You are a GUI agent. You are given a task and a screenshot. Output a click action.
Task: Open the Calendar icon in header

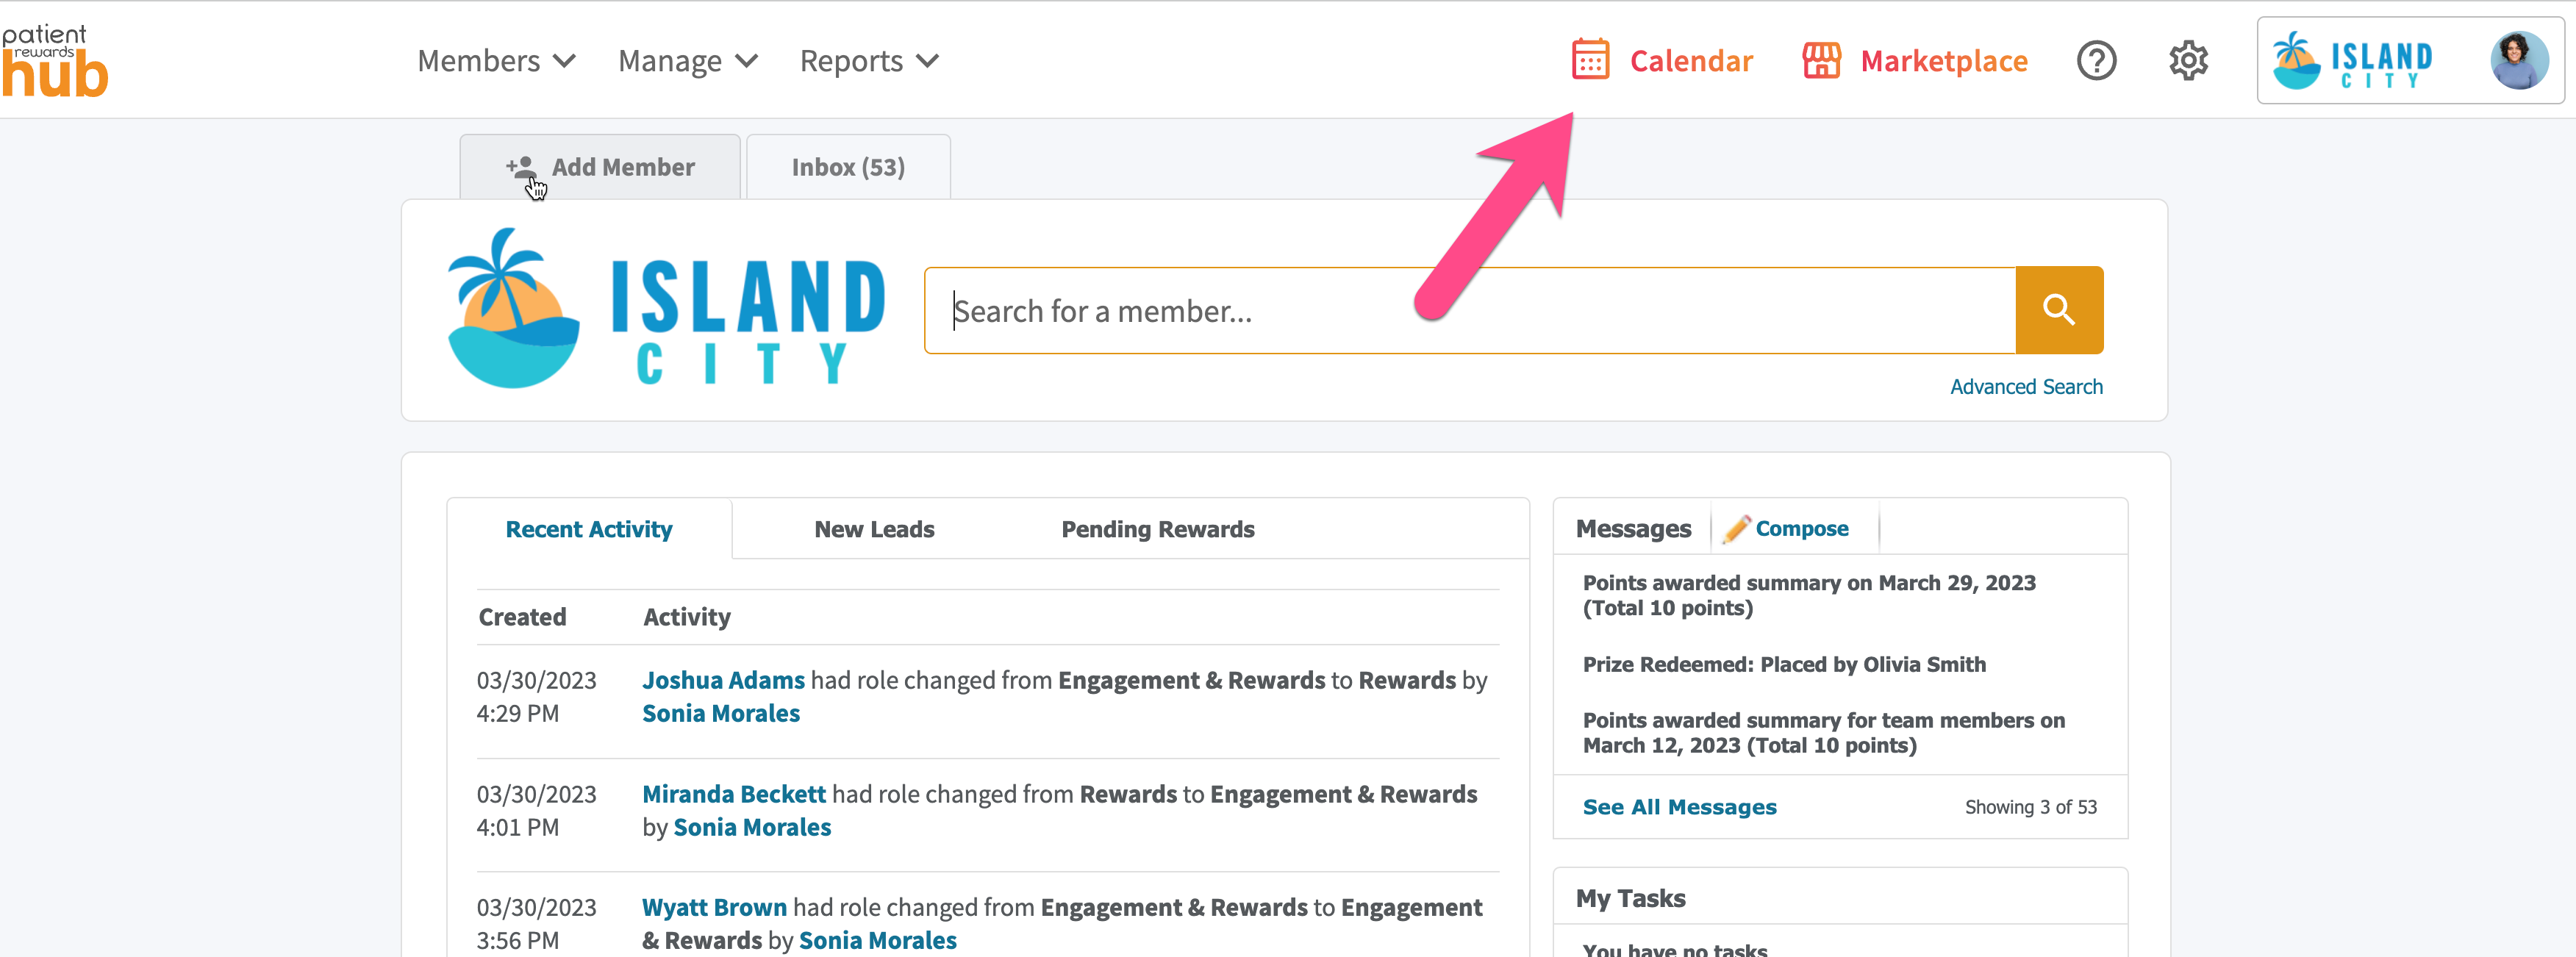[x=1590, y=60]
